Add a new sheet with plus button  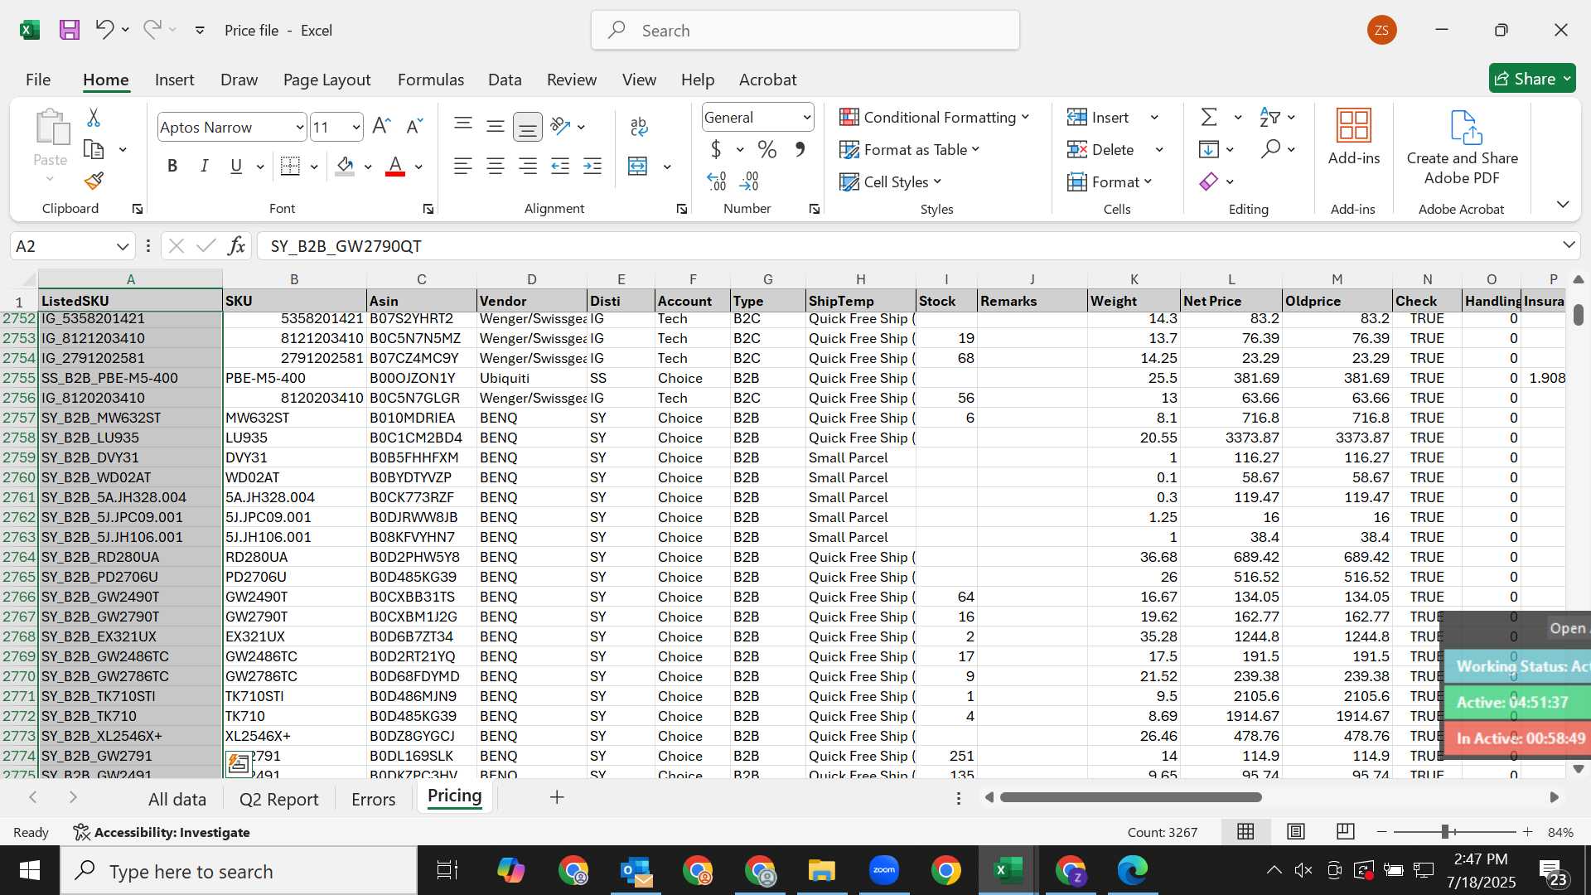557,797
